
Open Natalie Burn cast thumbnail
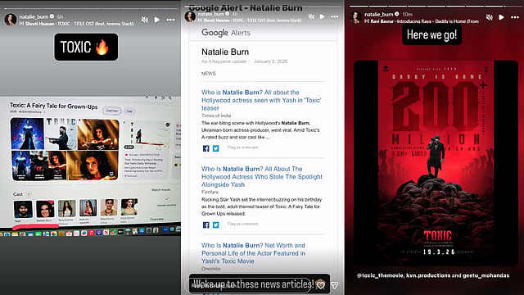click(45, 210)
